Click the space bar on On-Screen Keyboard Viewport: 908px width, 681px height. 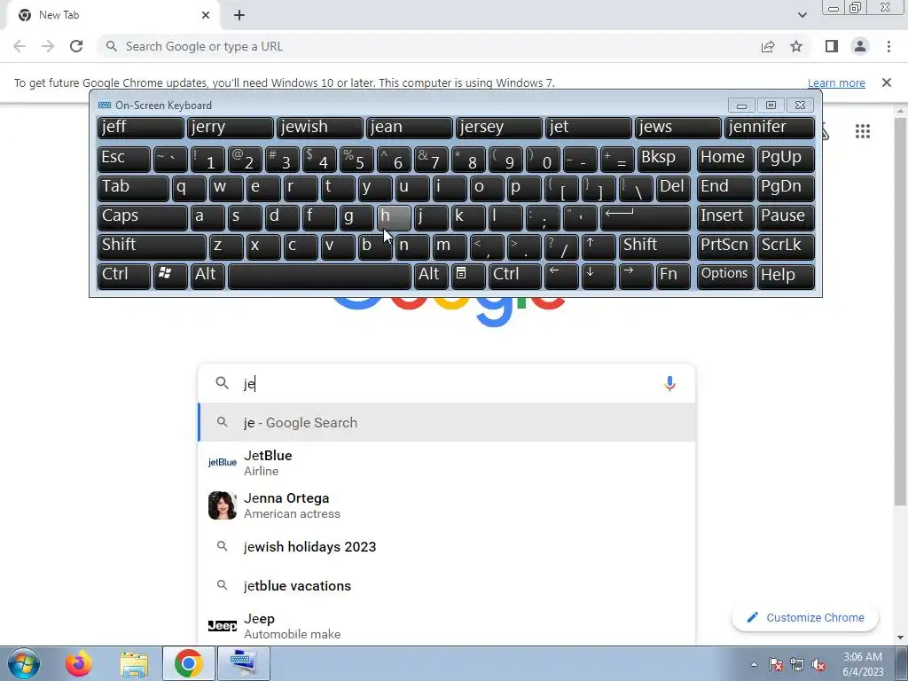point(319,276)
